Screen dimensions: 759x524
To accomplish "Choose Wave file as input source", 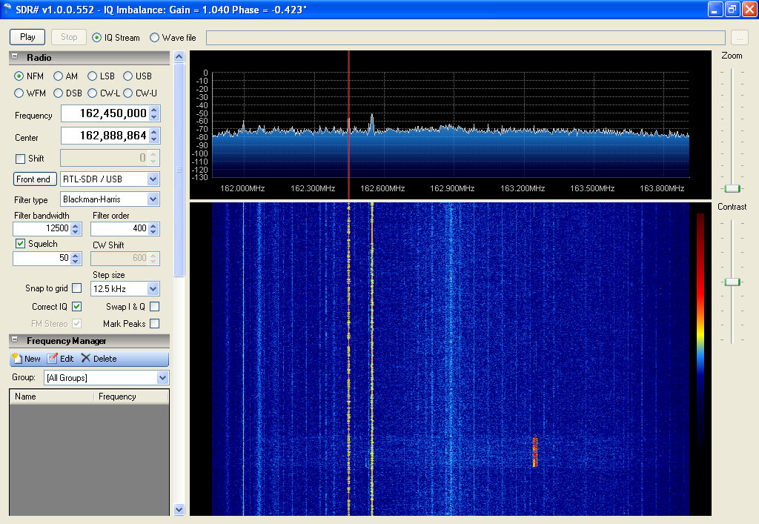I will click(155, 37).
